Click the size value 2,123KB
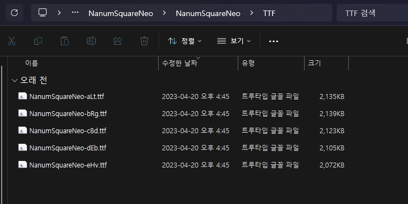Screen dimensions: 408x204 point(332,131)
